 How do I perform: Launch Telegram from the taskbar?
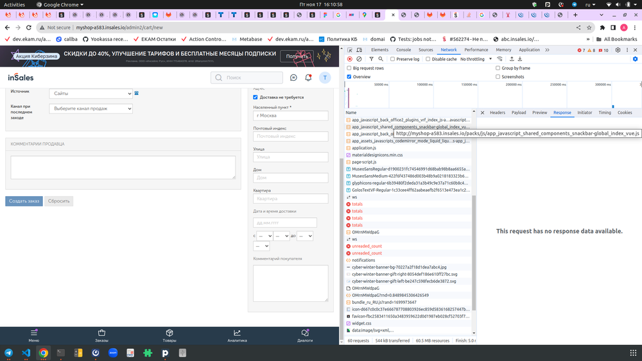9,353
